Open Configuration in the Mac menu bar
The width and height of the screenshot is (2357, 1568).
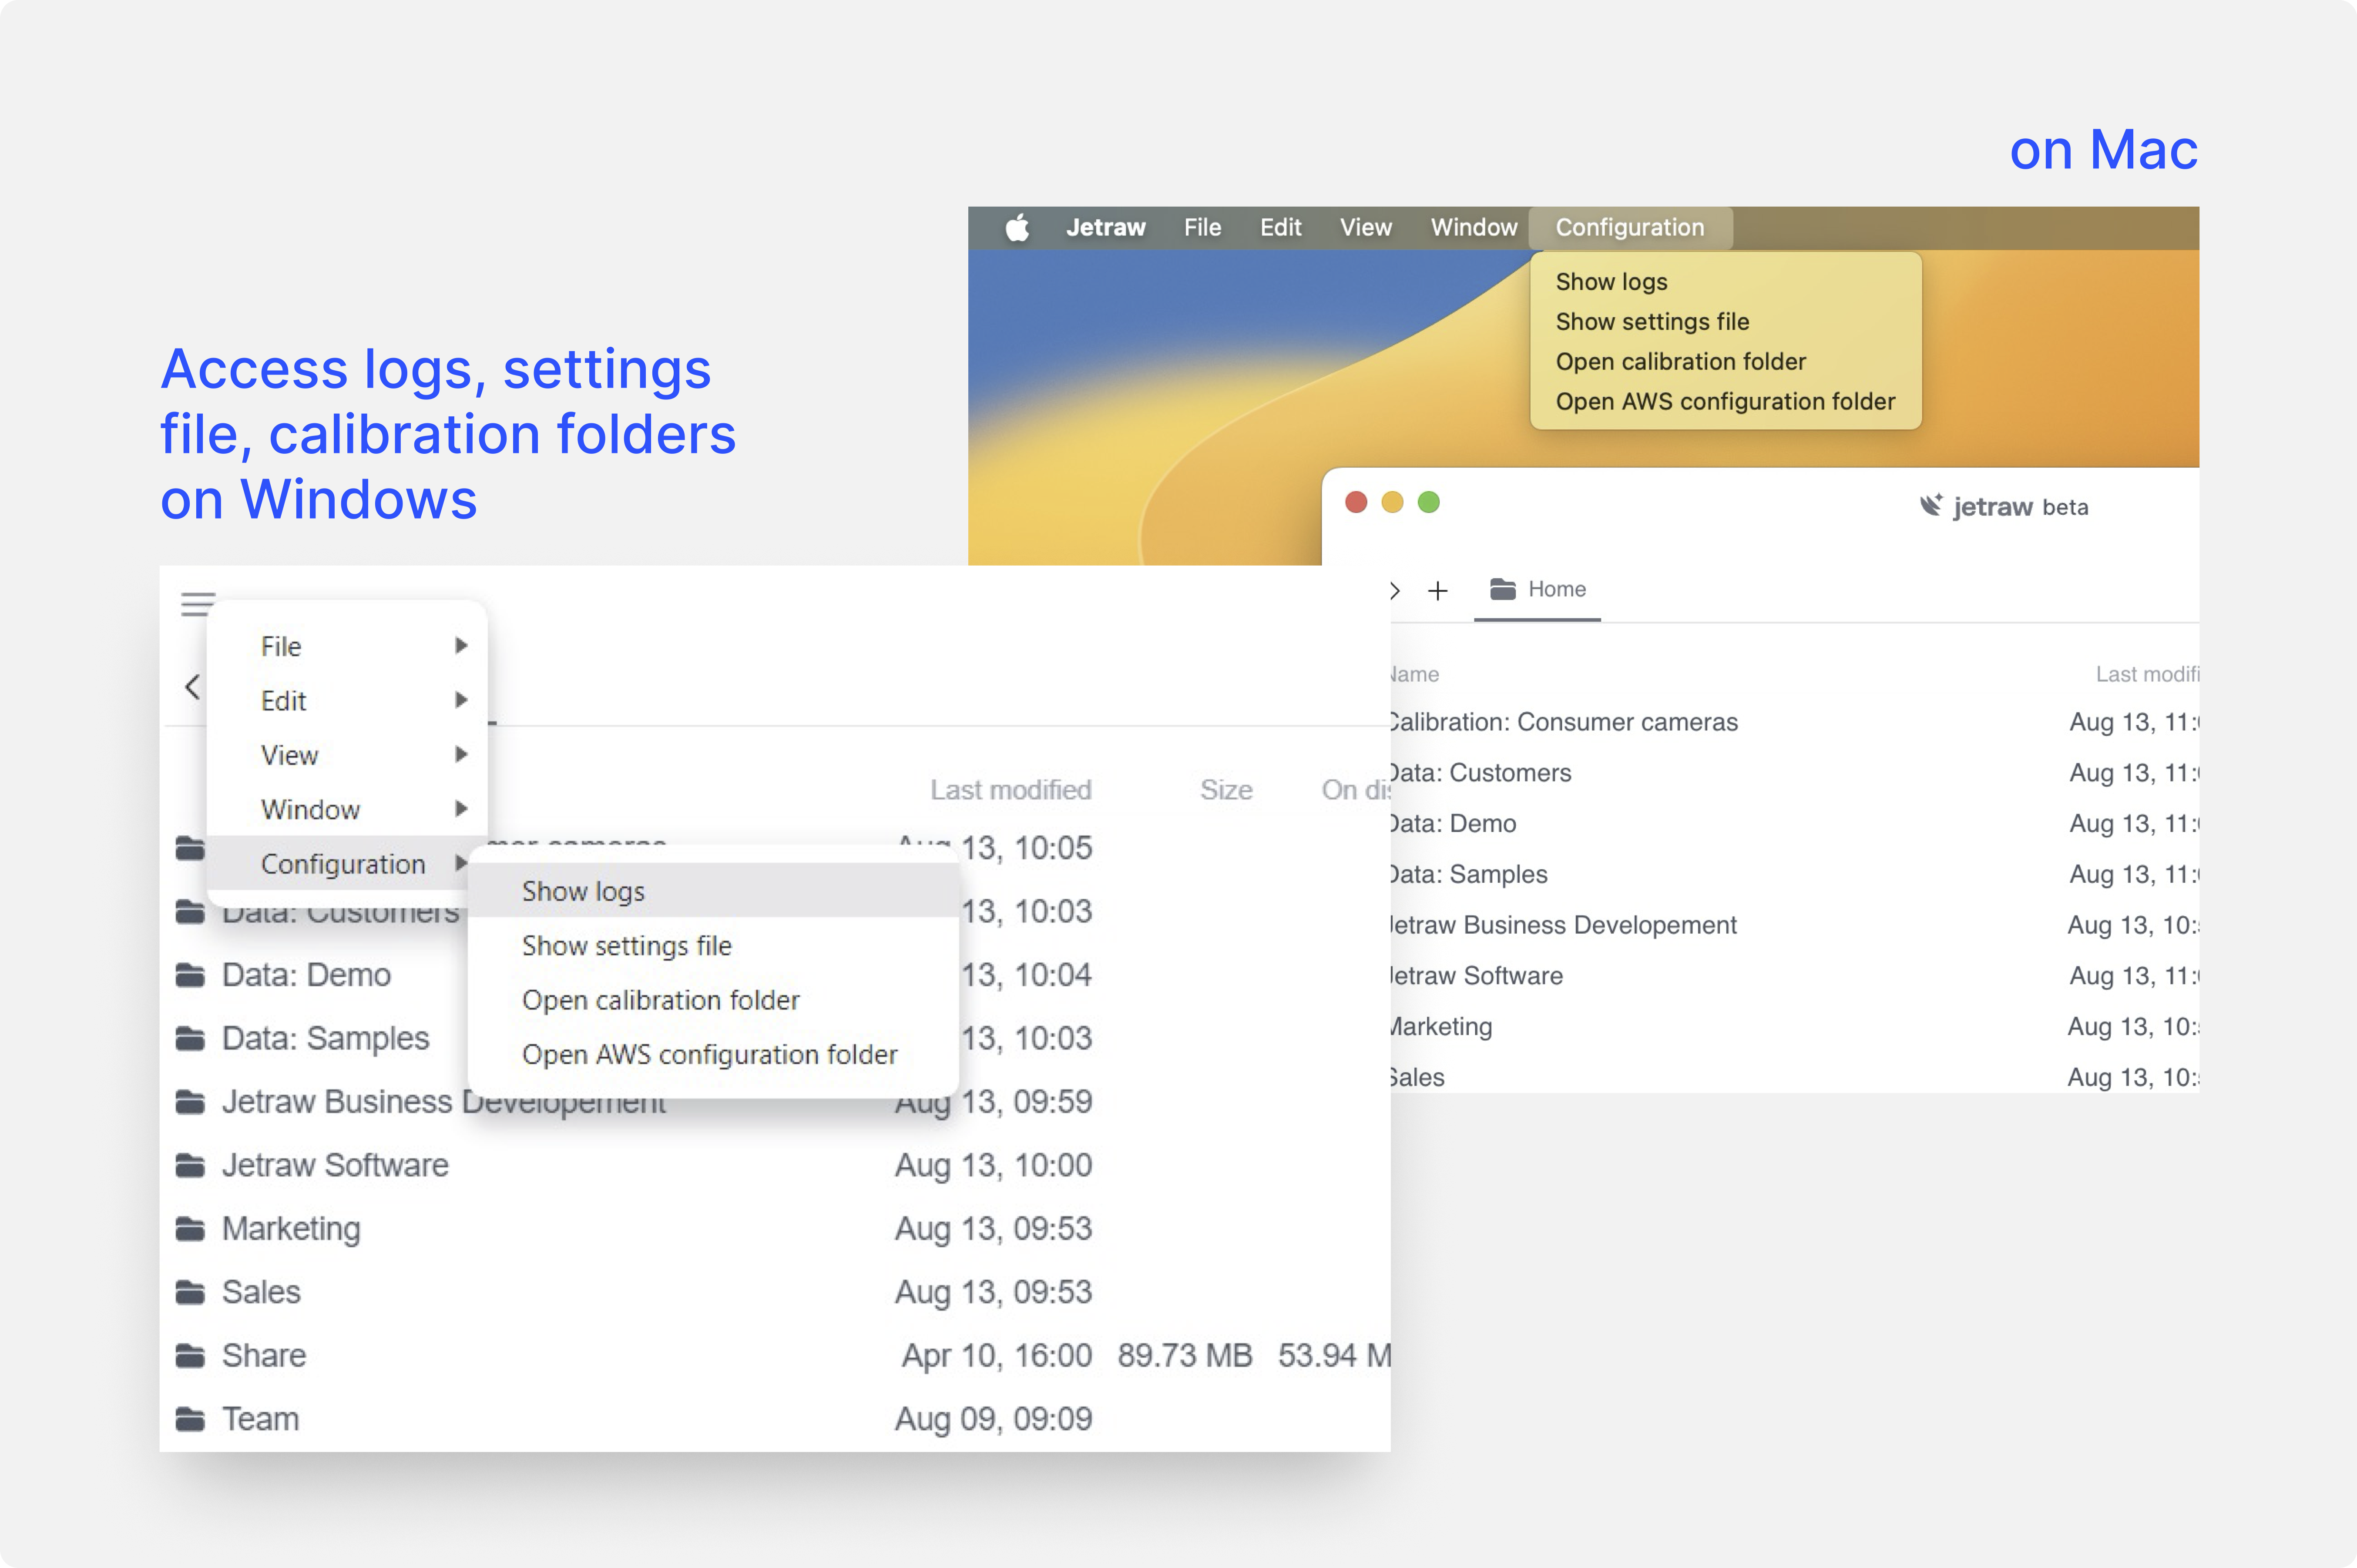click(x=1629, y=228)
